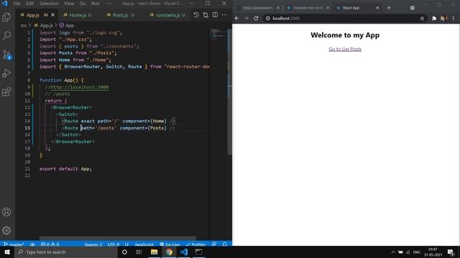Viewport: 460px width, 258px height.
Task: Open Source Control view in activity bar
Action: pos(6,54)
